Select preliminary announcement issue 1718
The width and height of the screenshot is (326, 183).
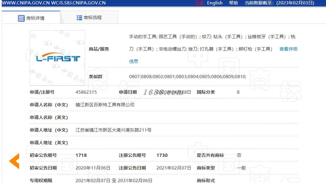coord(81,155)
